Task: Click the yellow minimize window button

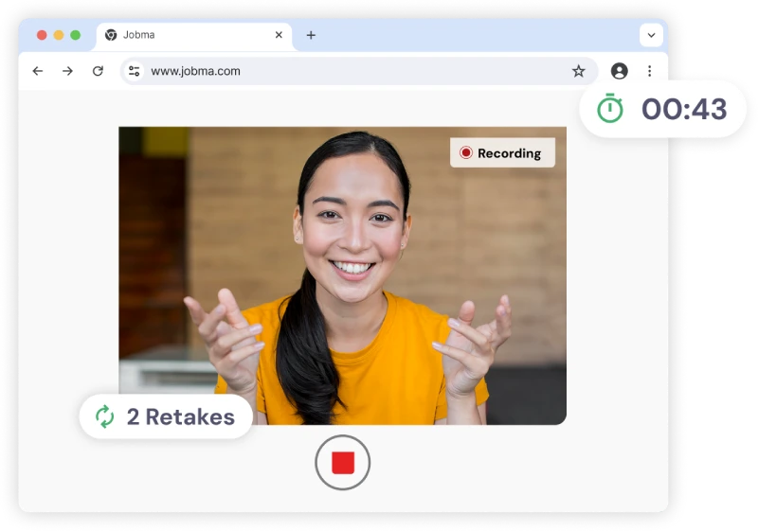Action: point(59,35)
